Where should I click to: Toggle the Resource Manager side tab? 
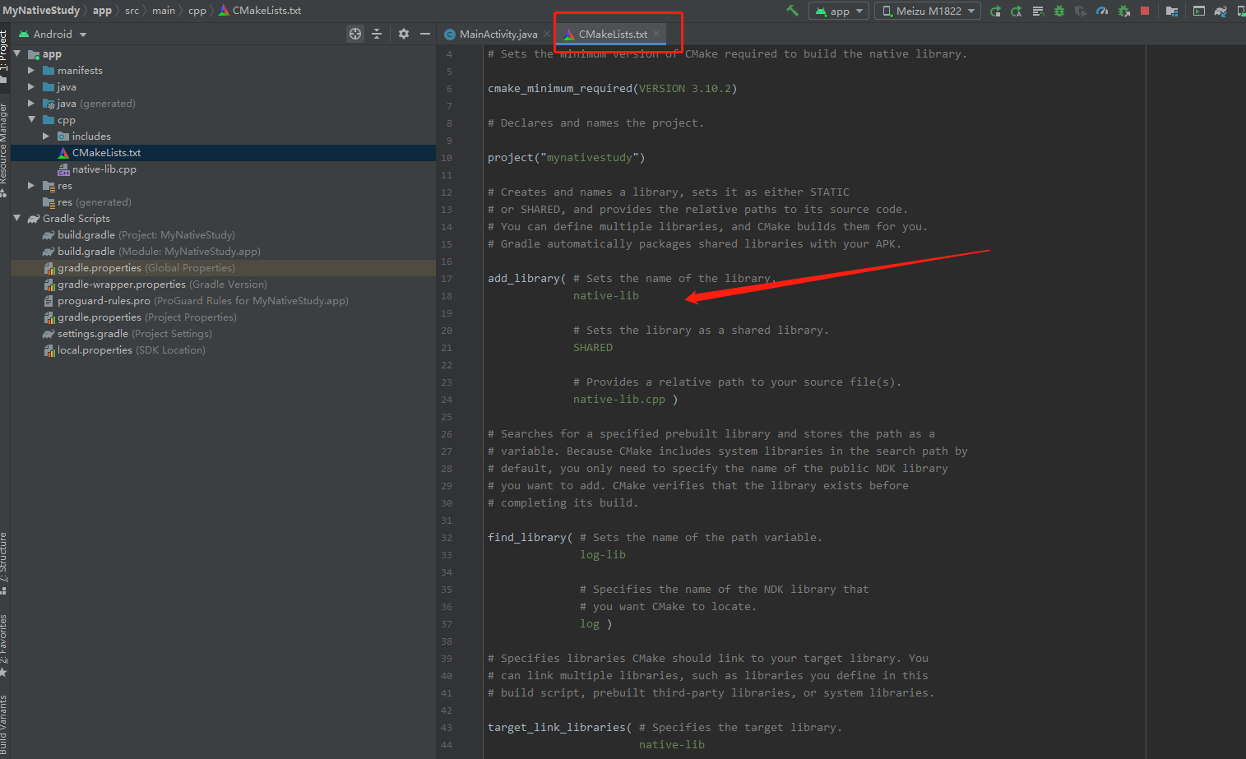tap(4, 150)
